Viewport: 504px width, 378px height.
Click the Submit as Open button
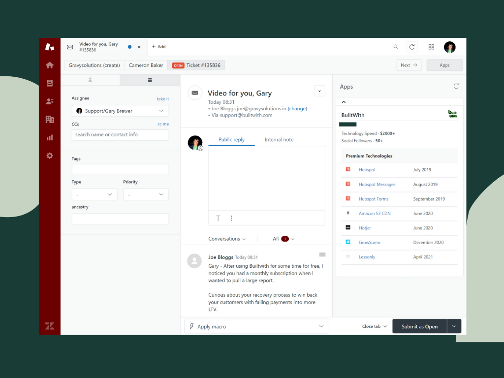419,326
